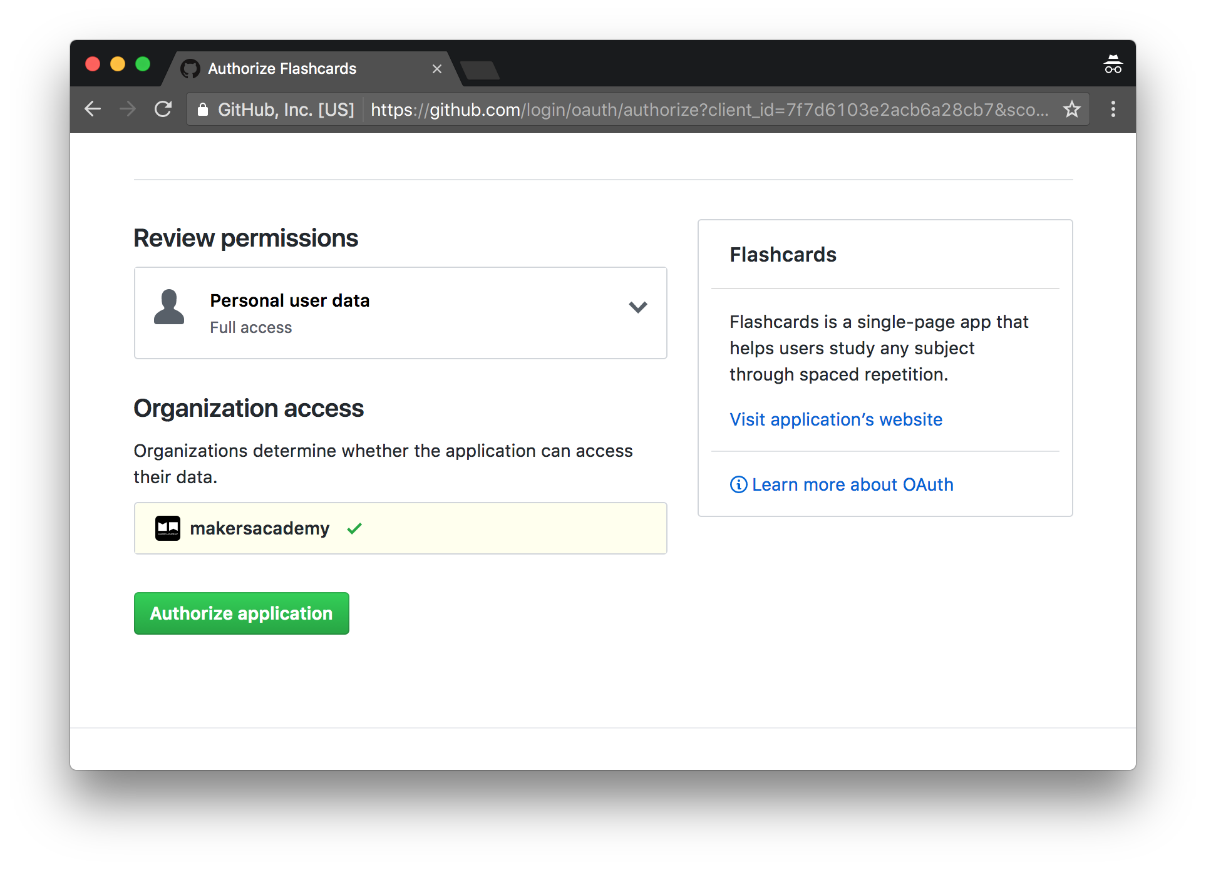This screenshot has height=870, width=1206.
Task: Click the makersacademy organization name
Action: pyautogui.click(x=259, y=528)
